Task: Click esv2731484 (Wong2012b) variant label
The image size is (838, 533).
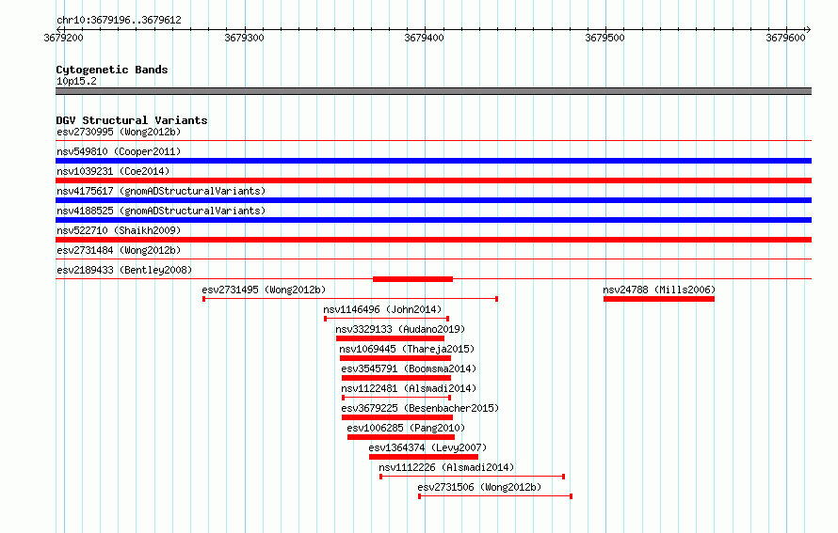Action: pos(119,250)
